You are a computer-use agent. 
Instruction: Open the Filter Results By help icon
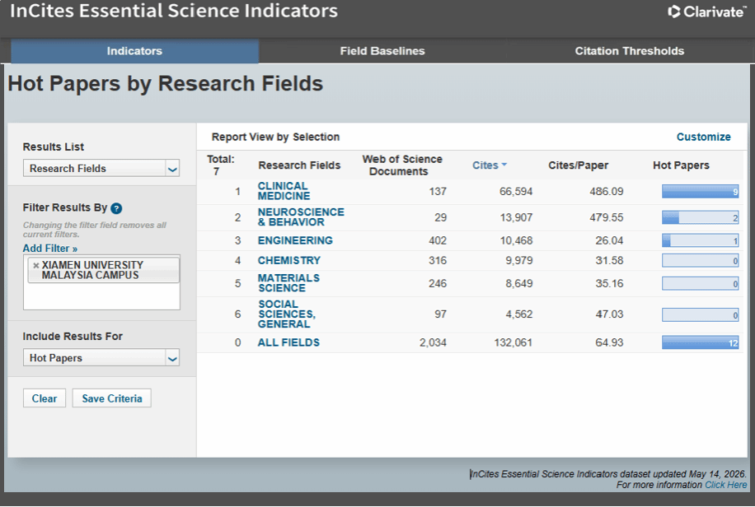[116, 208]
